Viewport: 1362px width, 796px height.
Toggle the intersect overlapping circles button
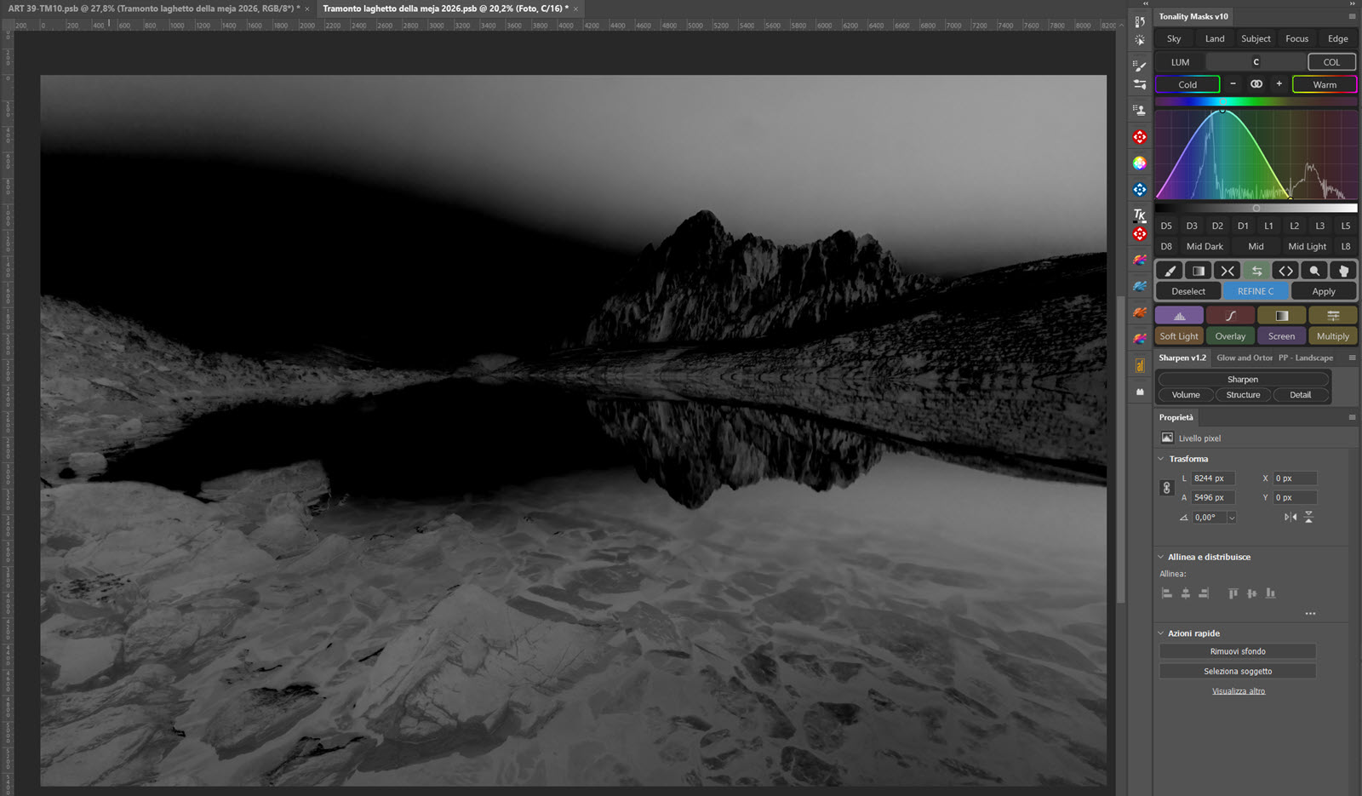pyautogui.click(x=1256, y=83)
